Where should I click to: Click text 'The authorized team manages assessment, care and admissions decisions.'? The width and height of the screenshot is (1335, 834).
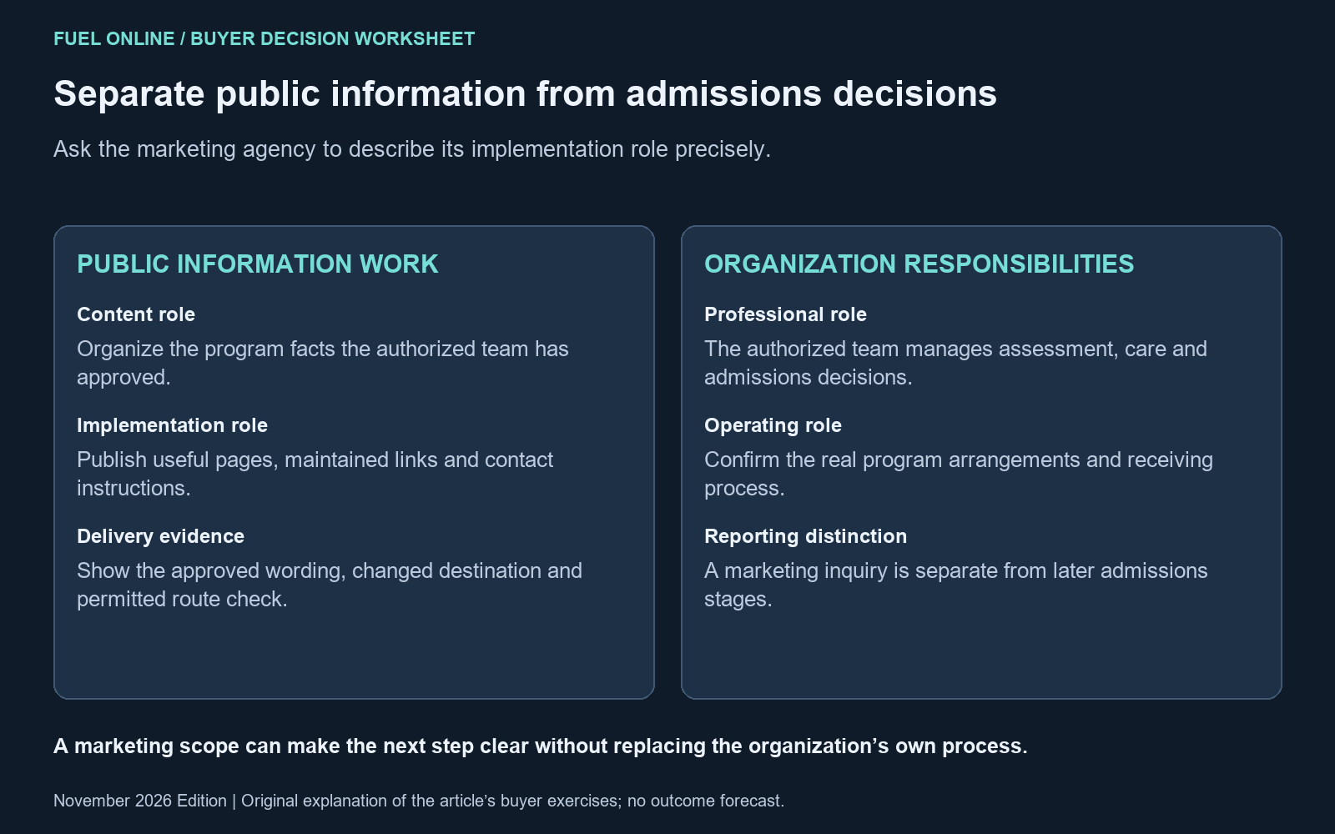955,363
